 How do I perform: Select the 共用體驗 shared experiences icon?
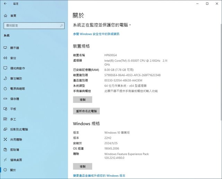pos(5,139)
